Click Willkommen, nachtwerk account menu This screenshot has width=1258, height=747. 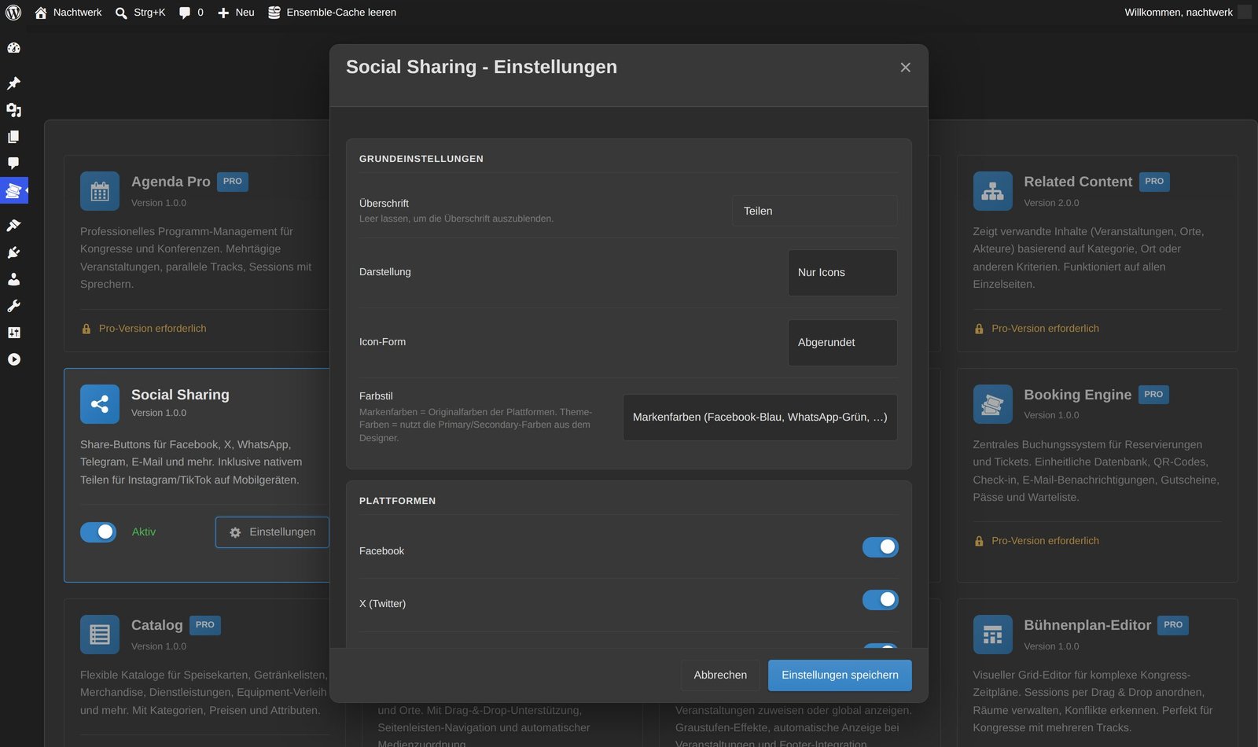(x=1186, y=13)
